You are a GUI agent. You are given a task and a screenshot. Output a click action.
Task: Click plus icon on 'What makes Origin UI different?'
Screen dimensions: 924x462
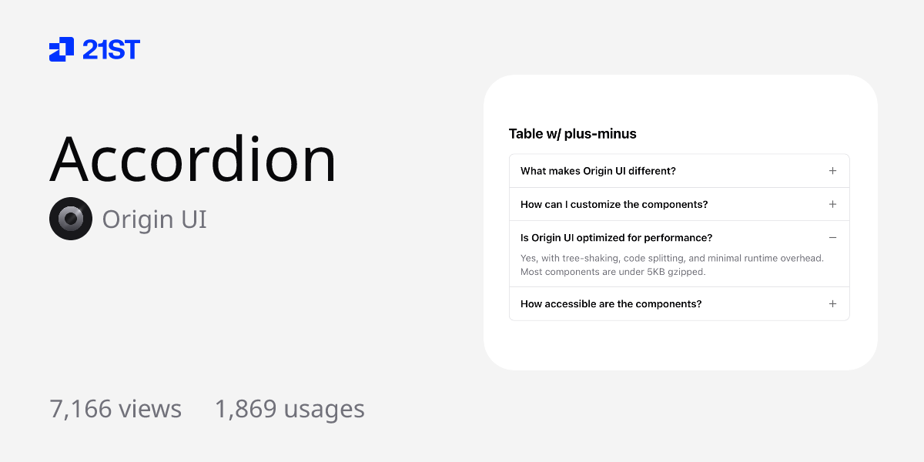832,171
